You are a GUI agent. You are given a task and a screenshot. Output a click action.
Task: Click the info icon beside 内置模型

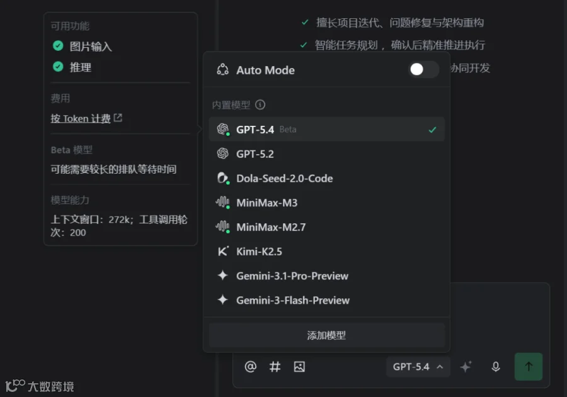coord(260,105)
